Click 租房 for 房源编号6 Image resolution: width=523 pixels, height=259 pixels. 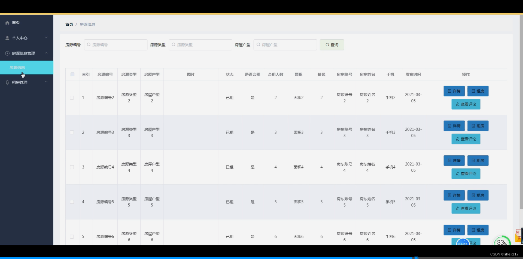(478, 230)
